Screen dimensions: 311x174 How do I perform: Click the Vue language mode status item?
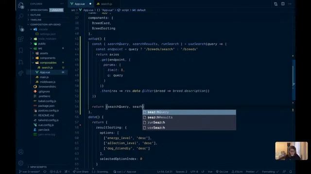[210, 172]
